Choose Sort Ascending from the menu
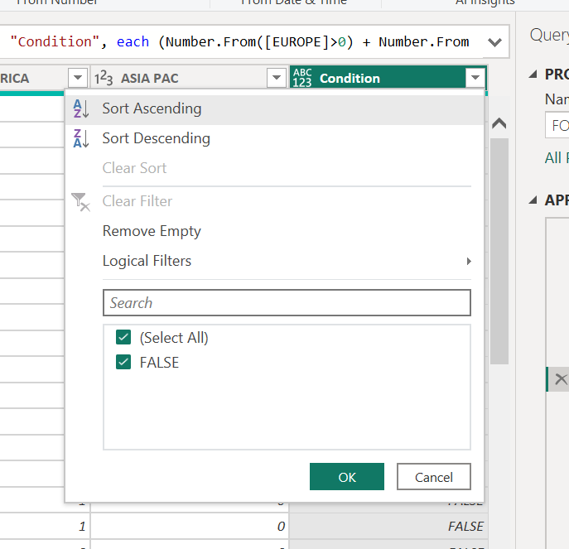 [x=275, y=108]
